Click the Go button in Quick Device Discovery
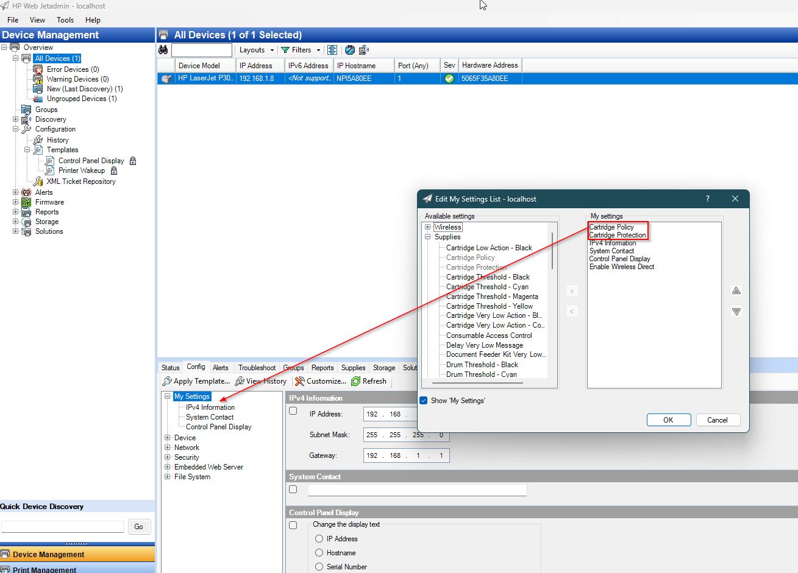Image resolution: width=798 pixels, height=573 pixels. [x=139, y=527]
